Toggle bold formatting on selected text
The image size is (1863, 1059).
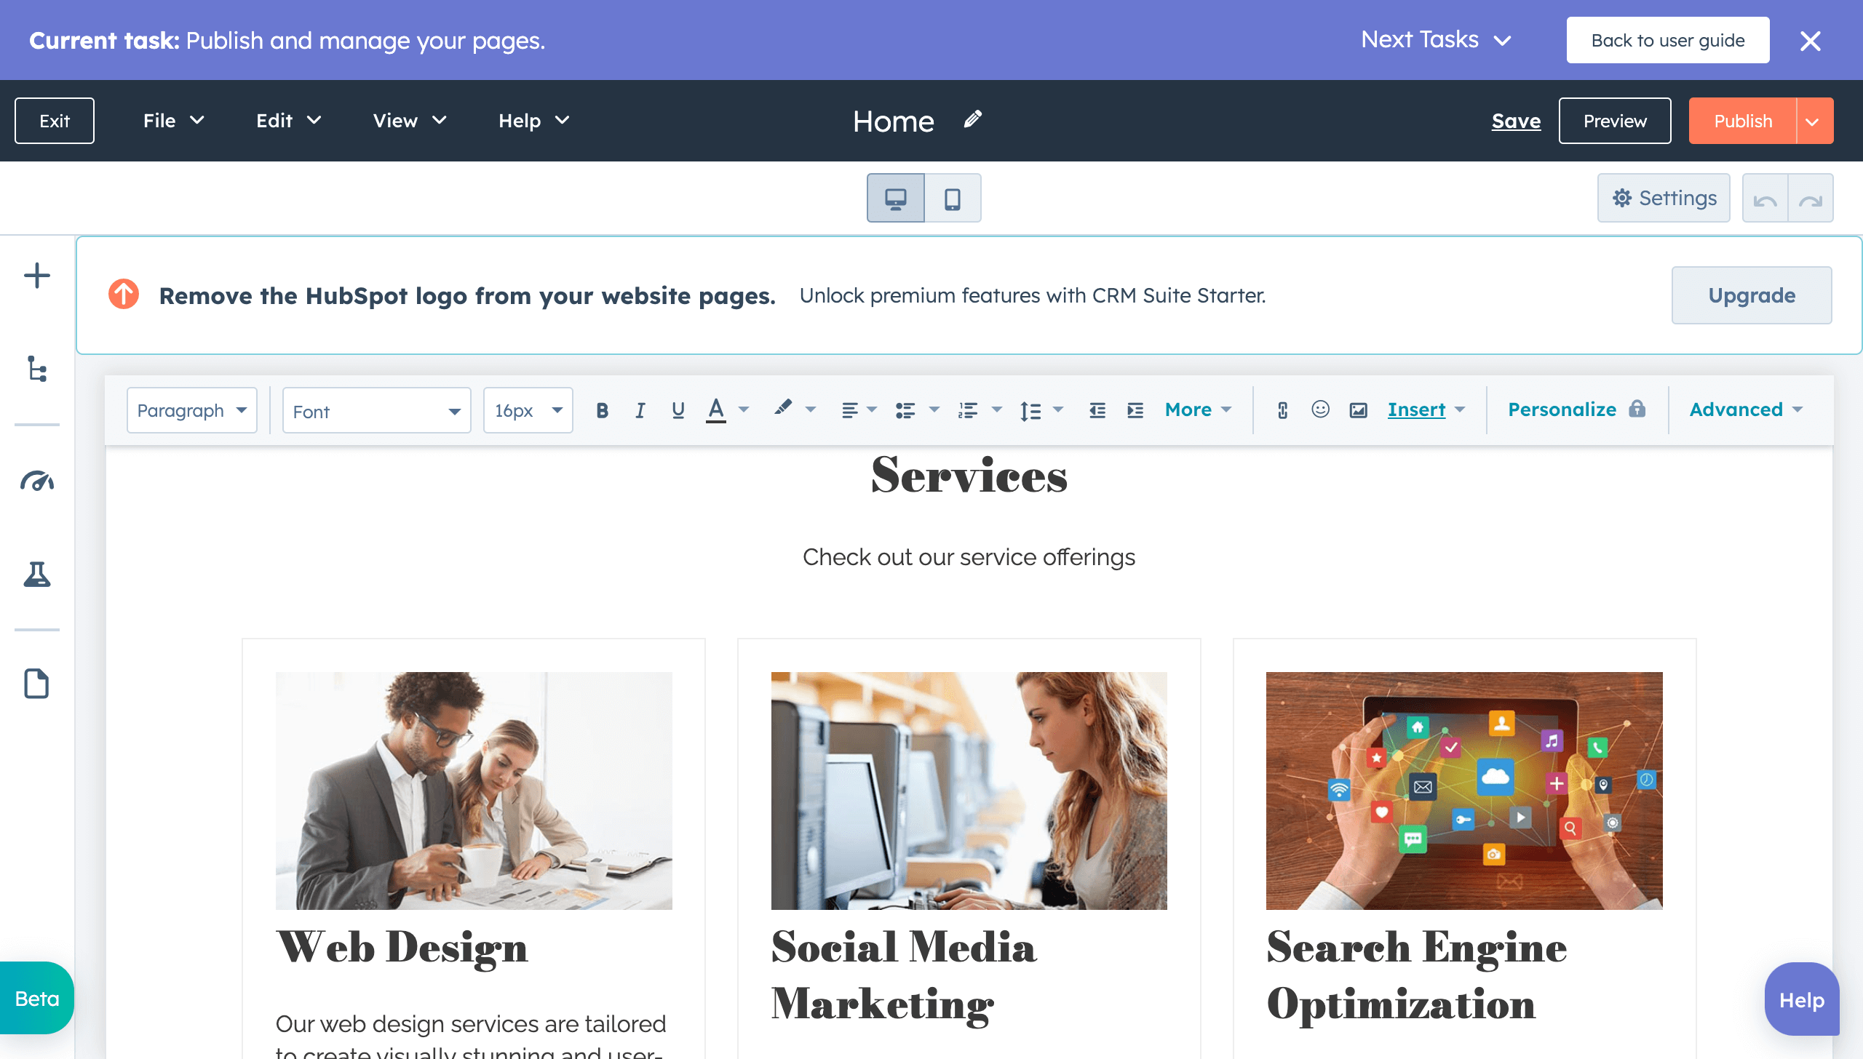602,409
